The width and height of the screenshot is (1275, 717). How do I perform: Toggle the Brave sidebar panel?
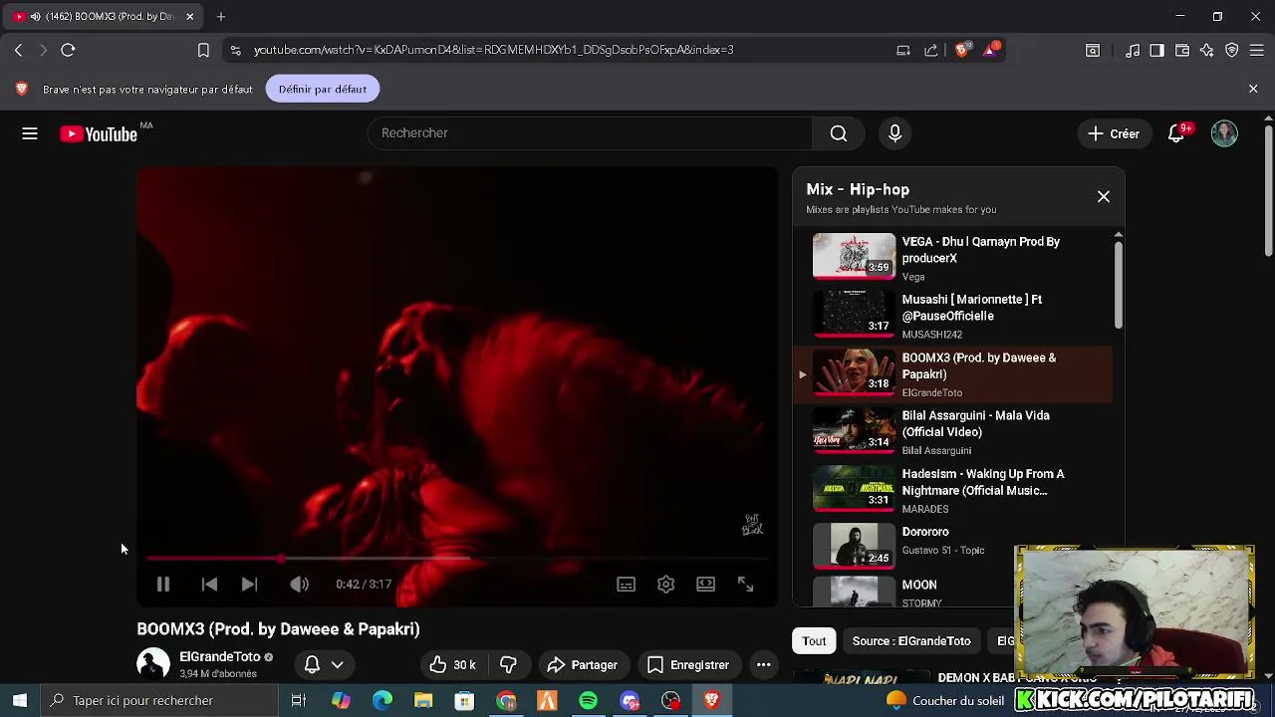(x=1157, y=50)
